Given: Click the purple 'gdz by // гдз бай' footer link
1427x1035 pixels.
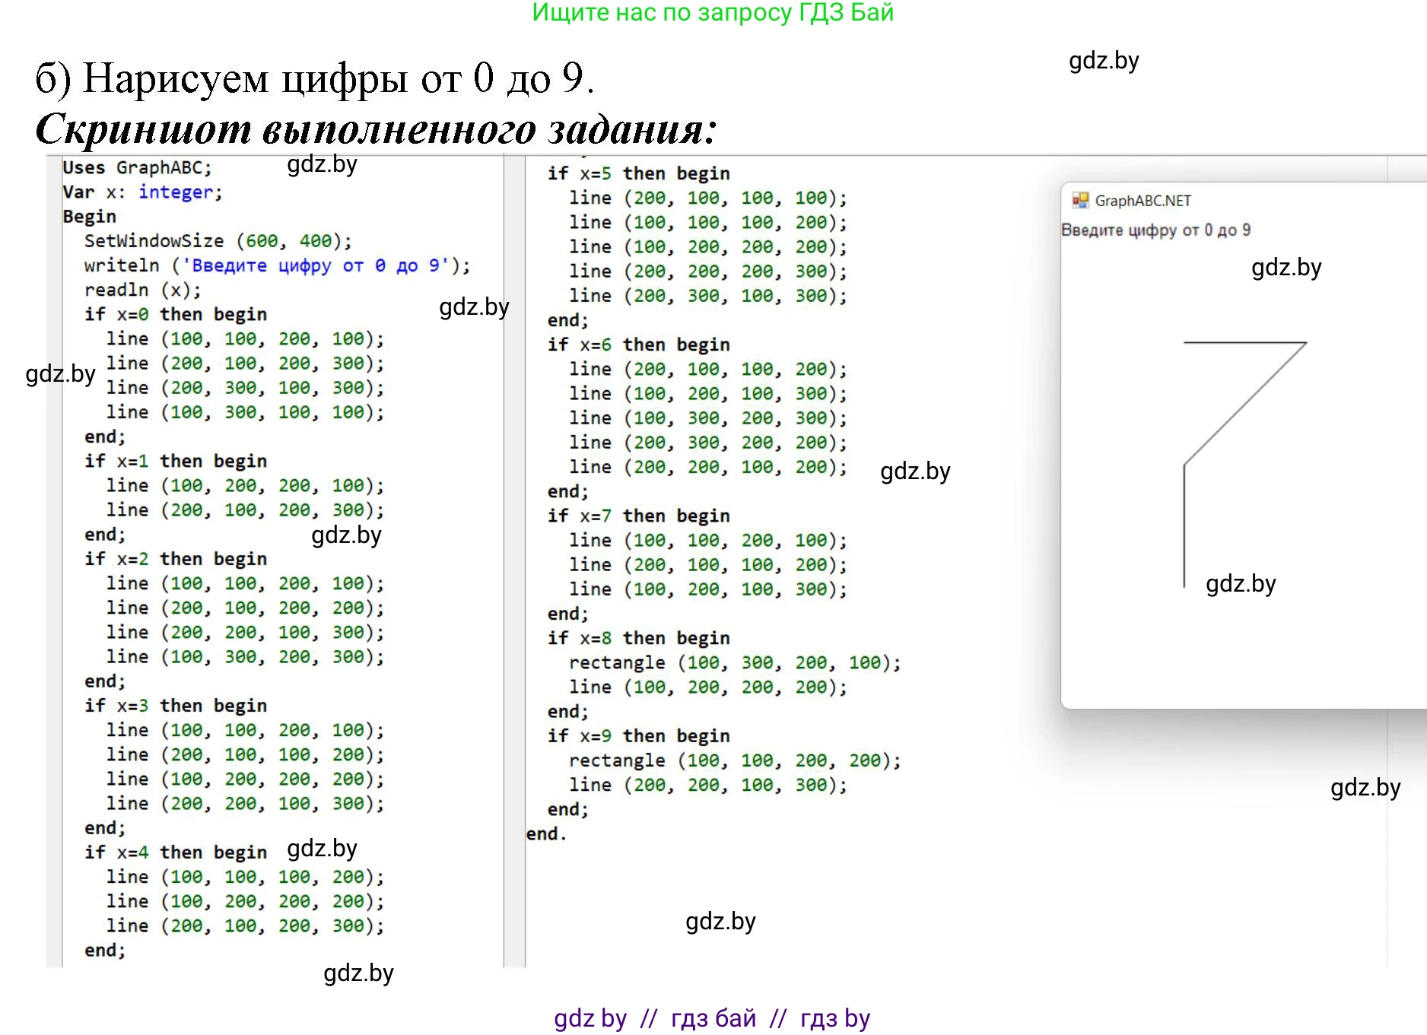Looking at the screenshot, I should (x=712, y=1018).
